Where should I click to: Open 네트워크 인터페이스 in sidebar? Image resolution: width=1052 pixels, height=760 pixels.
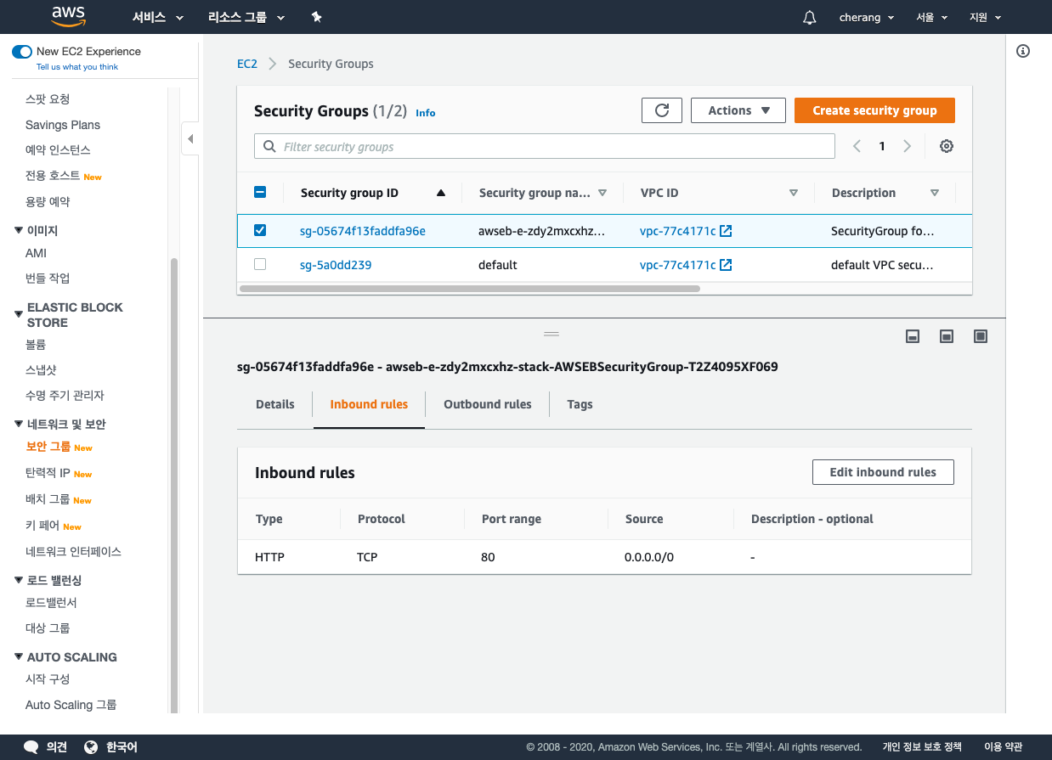click(74, 551)
